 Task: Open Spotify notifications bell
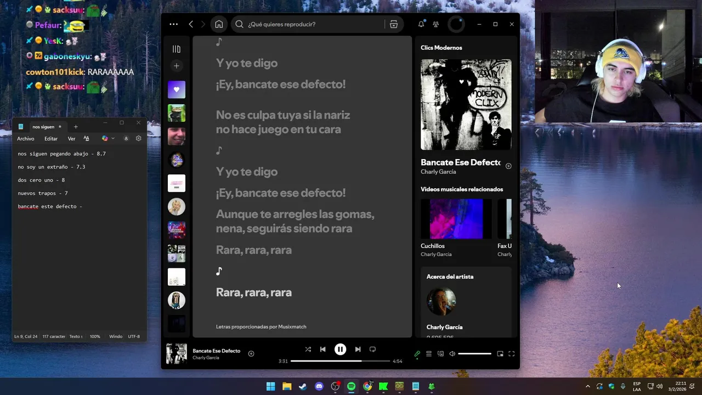click(x=421, y=24)
